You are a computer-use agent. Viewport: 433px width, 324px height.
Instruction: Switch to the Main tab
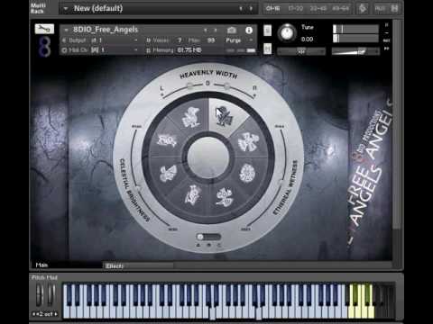(41, 265)
